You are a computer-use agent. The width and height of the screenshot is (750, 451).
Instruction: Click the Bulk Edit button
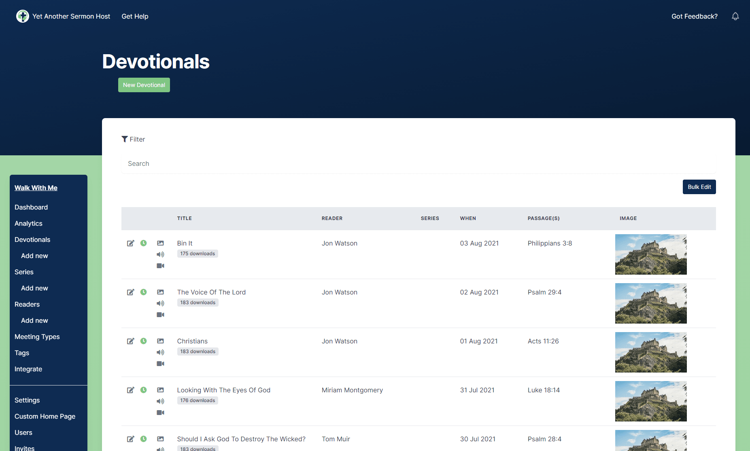(x=699, y=187)
